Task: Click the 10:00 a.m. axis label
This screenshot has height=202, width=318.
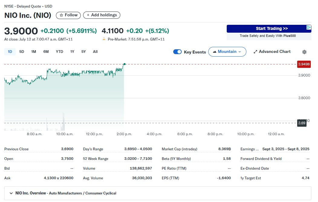Action: (x=65, y=134)
